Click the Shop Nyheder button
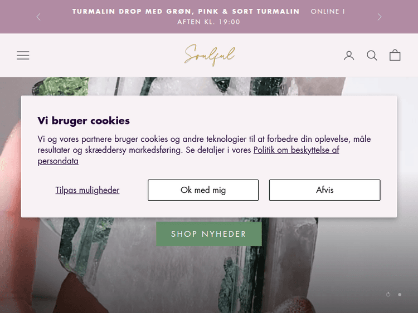The image size is (418, 313). 209,234
